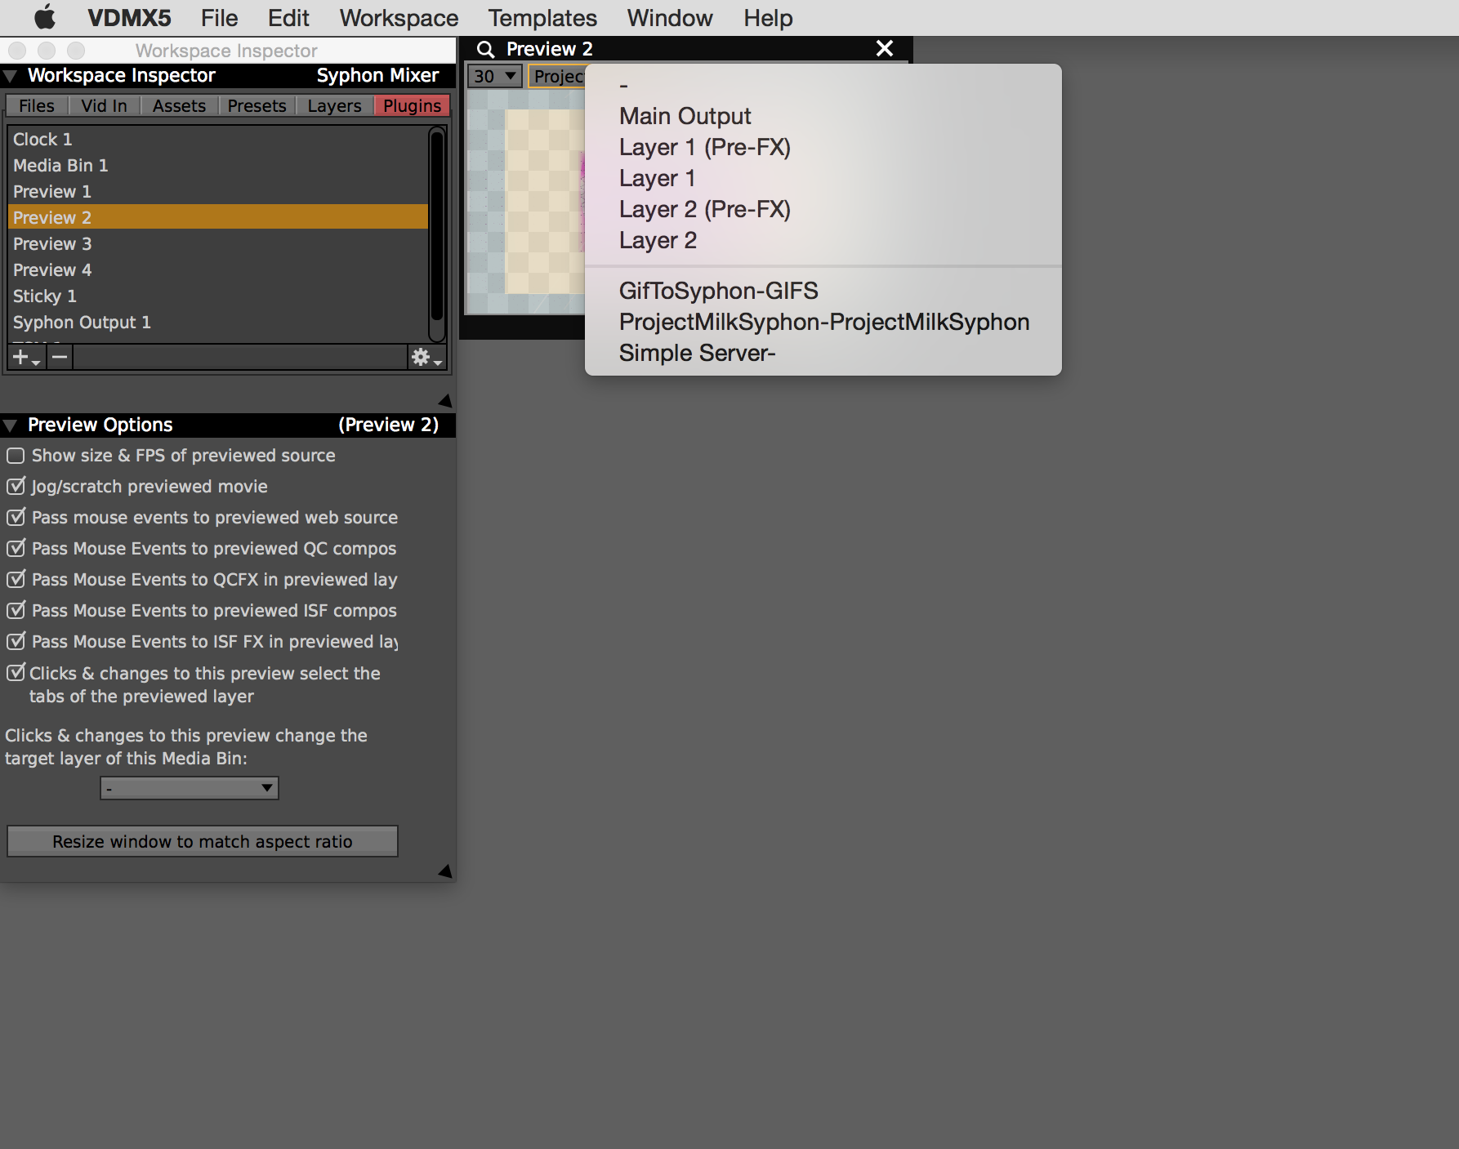This screenshot has width=1459, height=1149.
Task: Click Syphon Mixer label in inspector header
Action: (377, 75)
